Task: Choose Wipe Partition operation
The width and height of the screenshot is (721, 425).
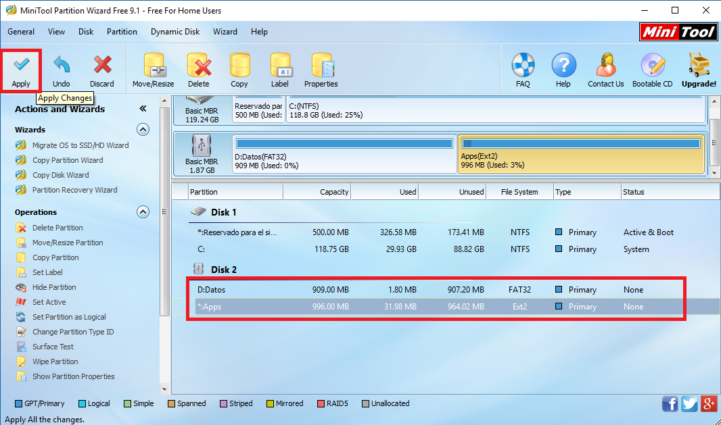Action: [x=47, y=361]
